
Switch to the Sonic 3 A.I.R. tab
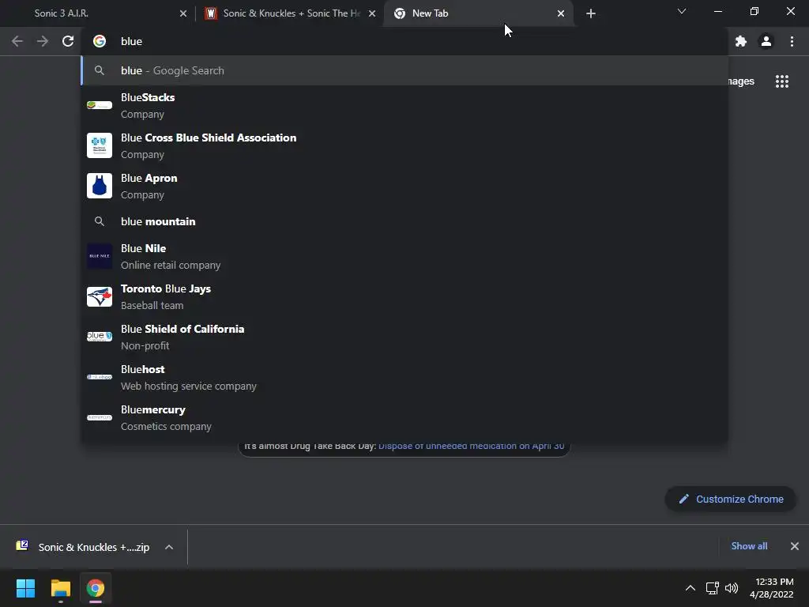98,13
